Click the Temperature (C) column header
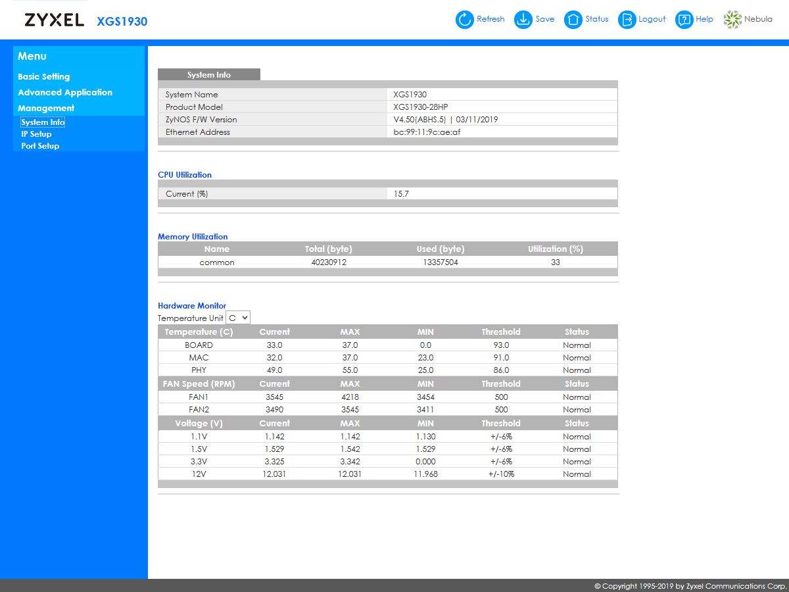 click(199, 332)
